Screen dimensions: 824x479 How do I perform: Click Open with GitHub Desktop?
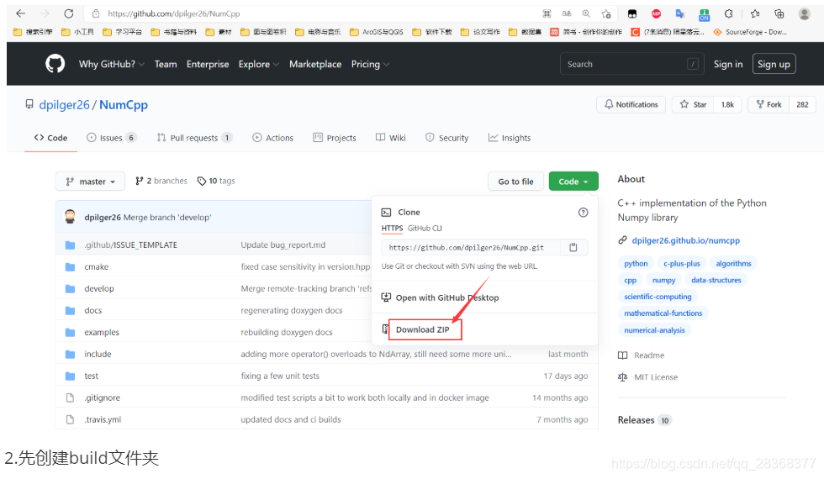pos(447,297)
